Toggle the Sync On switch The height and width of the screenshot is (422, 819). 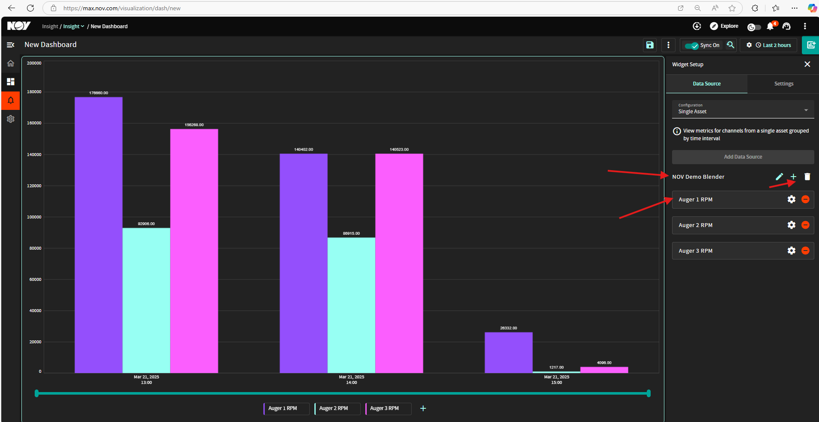[691, 45]
